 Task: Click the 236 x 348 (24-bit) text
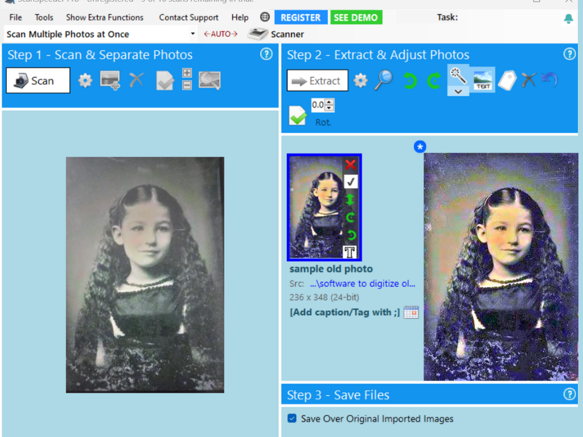tap(324, 297)
